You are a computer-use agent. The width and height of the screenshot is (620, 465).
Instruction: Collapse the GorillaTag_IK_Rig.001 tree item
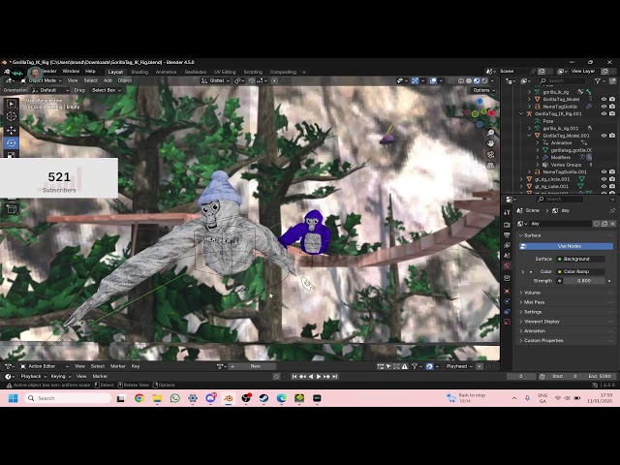(x=521, y=114)
